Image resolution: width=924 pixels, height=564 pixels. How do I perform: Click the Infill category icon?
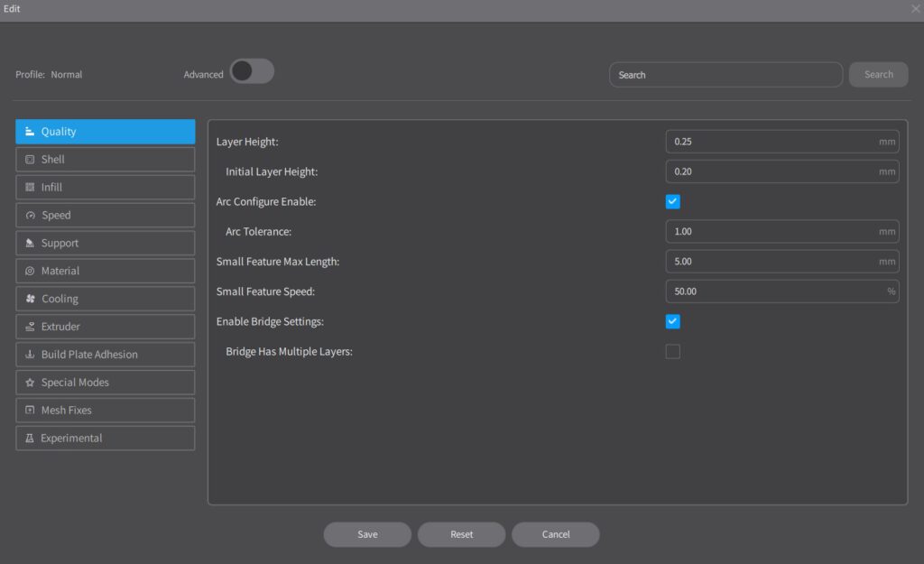30,188
